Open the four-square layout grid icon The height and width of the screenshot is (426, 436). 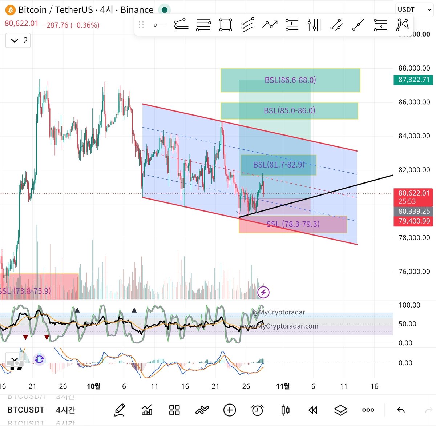[174, 410]
